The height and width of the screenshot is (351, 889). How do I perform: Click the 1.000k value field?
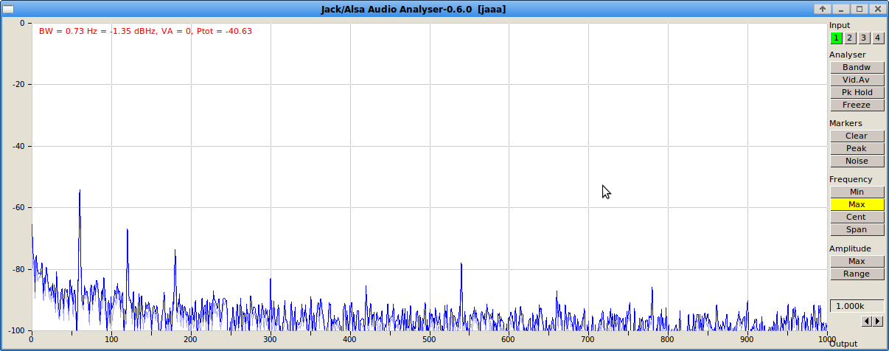pyautogui.click(x=857, y=305)
